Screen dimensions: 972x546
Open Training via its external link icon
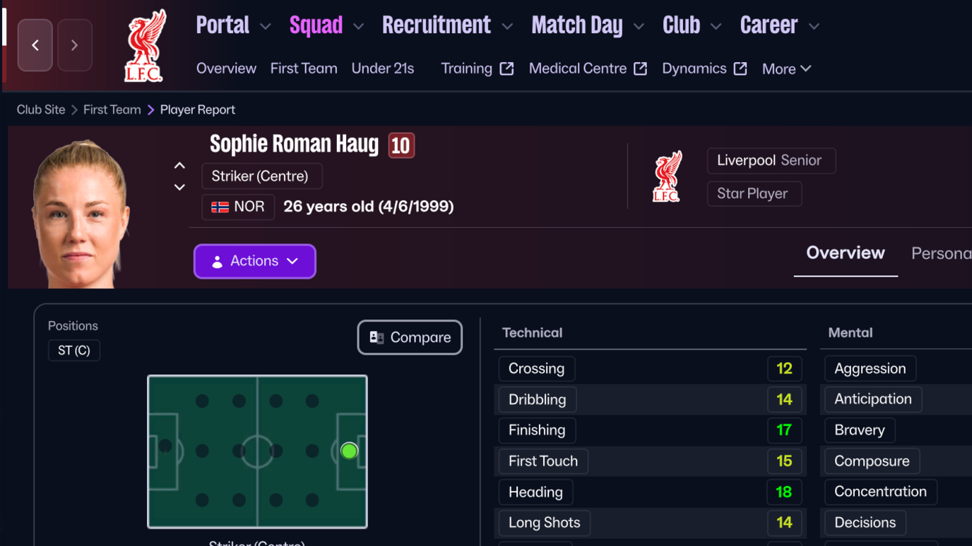click(x=506, y=68)
